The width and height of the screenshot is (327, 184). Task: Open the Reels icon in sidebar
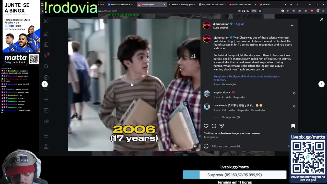click(46, 45)
